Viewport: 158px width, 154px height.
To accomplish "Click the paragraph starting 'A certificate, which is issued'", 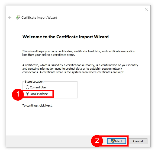I will coord(80,69).
